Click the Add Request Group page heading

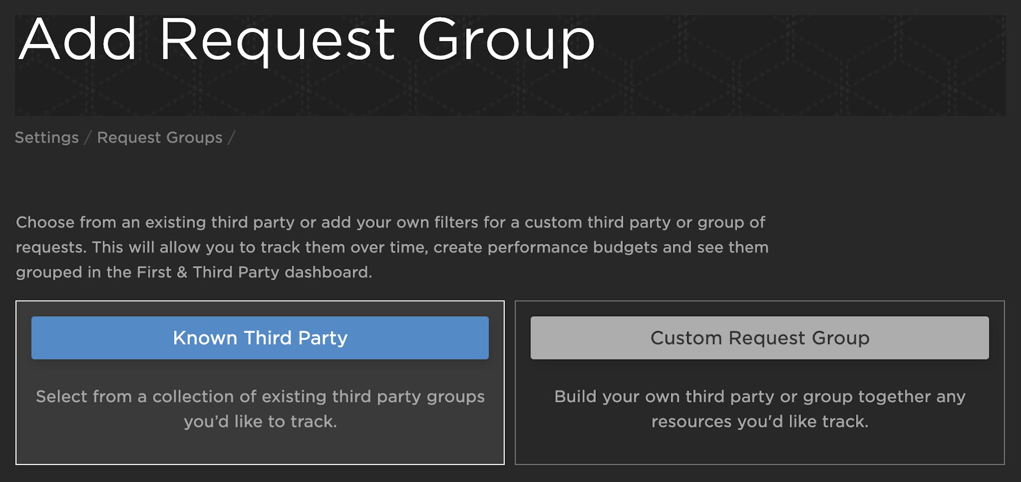[306, 40]
